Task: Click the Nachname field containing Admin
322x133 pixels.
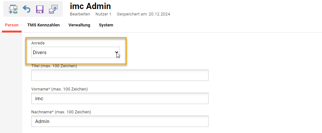Action: point(120,121)
